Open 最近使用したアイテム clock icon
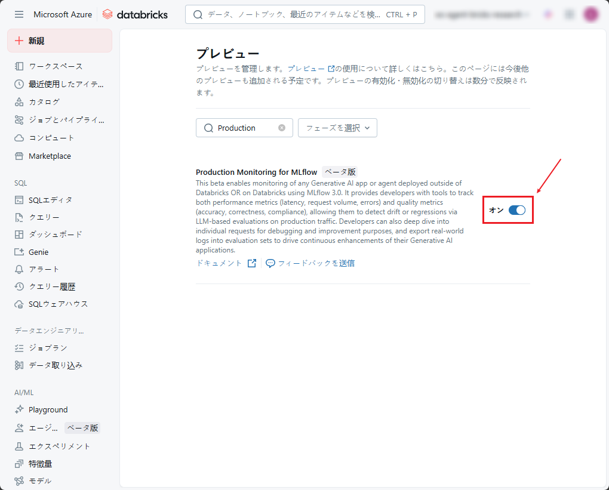Image resolution: width=609 pixels, height=490 pixels. click(19, 84)
